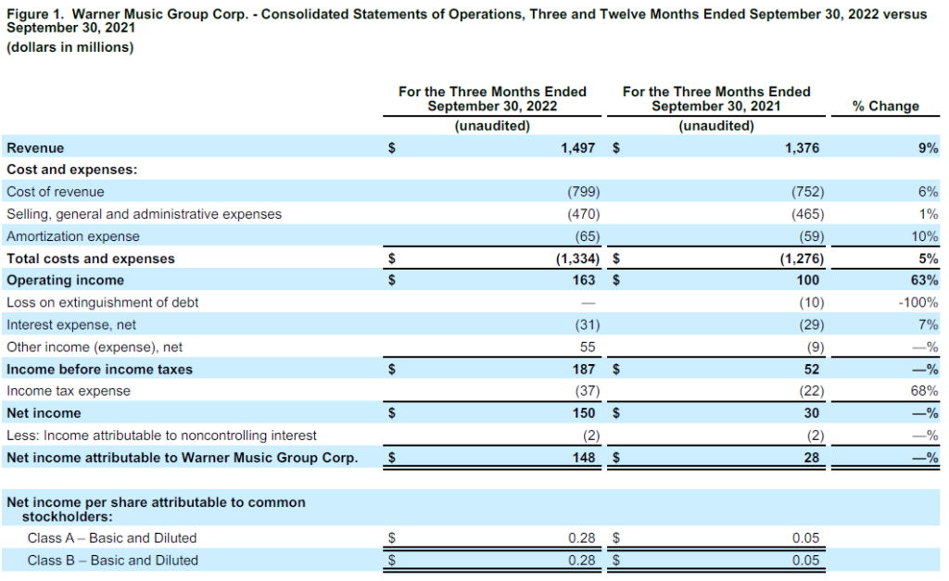
Task: Click 'Income before income taxes' label
Action: point(99,369)
